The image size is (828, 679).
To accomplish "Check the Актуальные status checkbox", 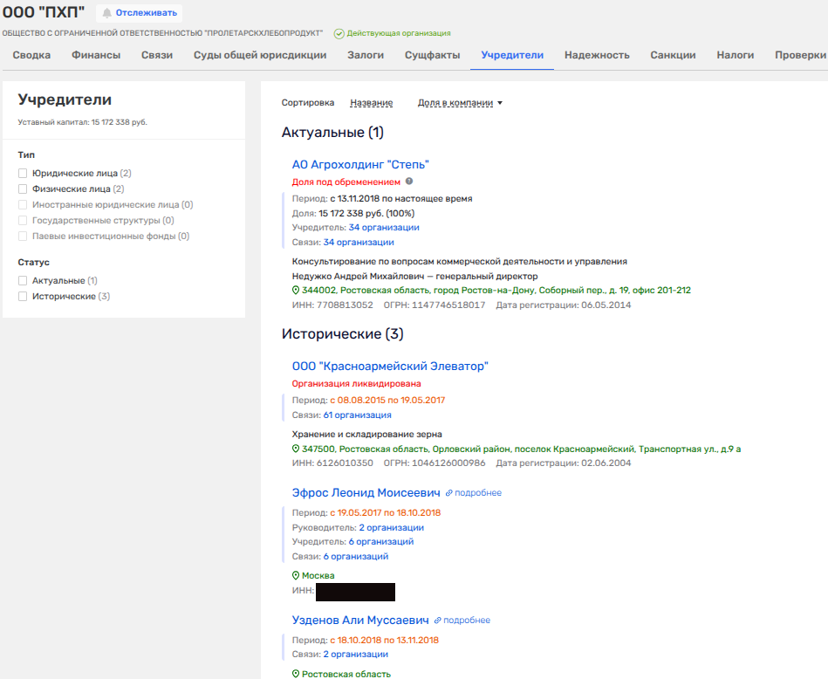I will (24, 281).
